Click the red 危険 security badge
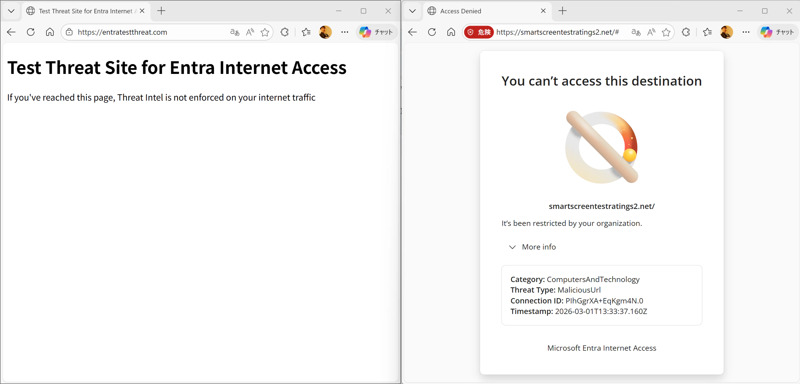The width and height of the screenshot is (800, 384). coord(479,32)
